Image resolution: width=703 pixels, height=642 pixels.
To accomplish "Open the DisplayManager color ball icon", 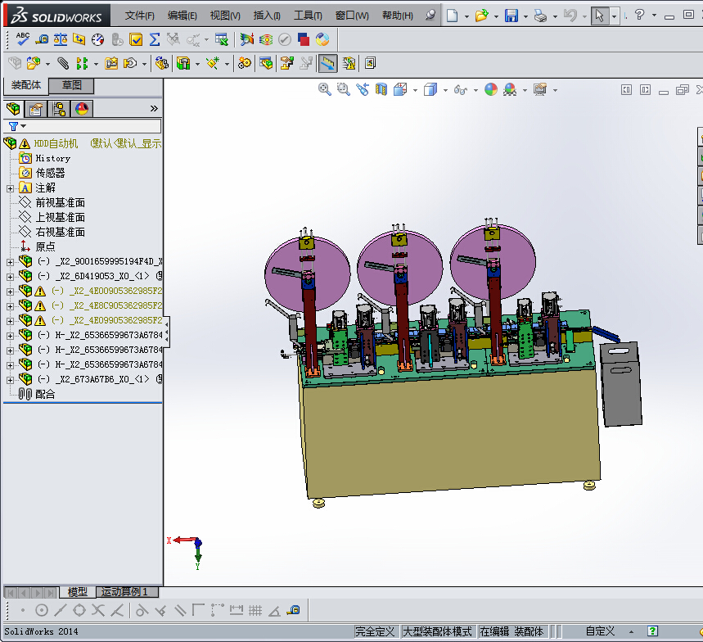I will [82, 108].
